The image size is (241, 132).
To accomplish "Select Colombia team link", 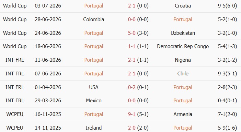I will [x=94, y=19].
